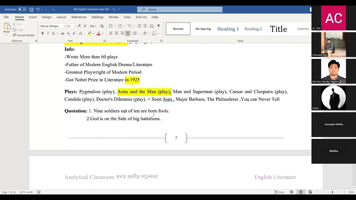Open the File menu
The image size is (356, 200).
pos(6,17)
